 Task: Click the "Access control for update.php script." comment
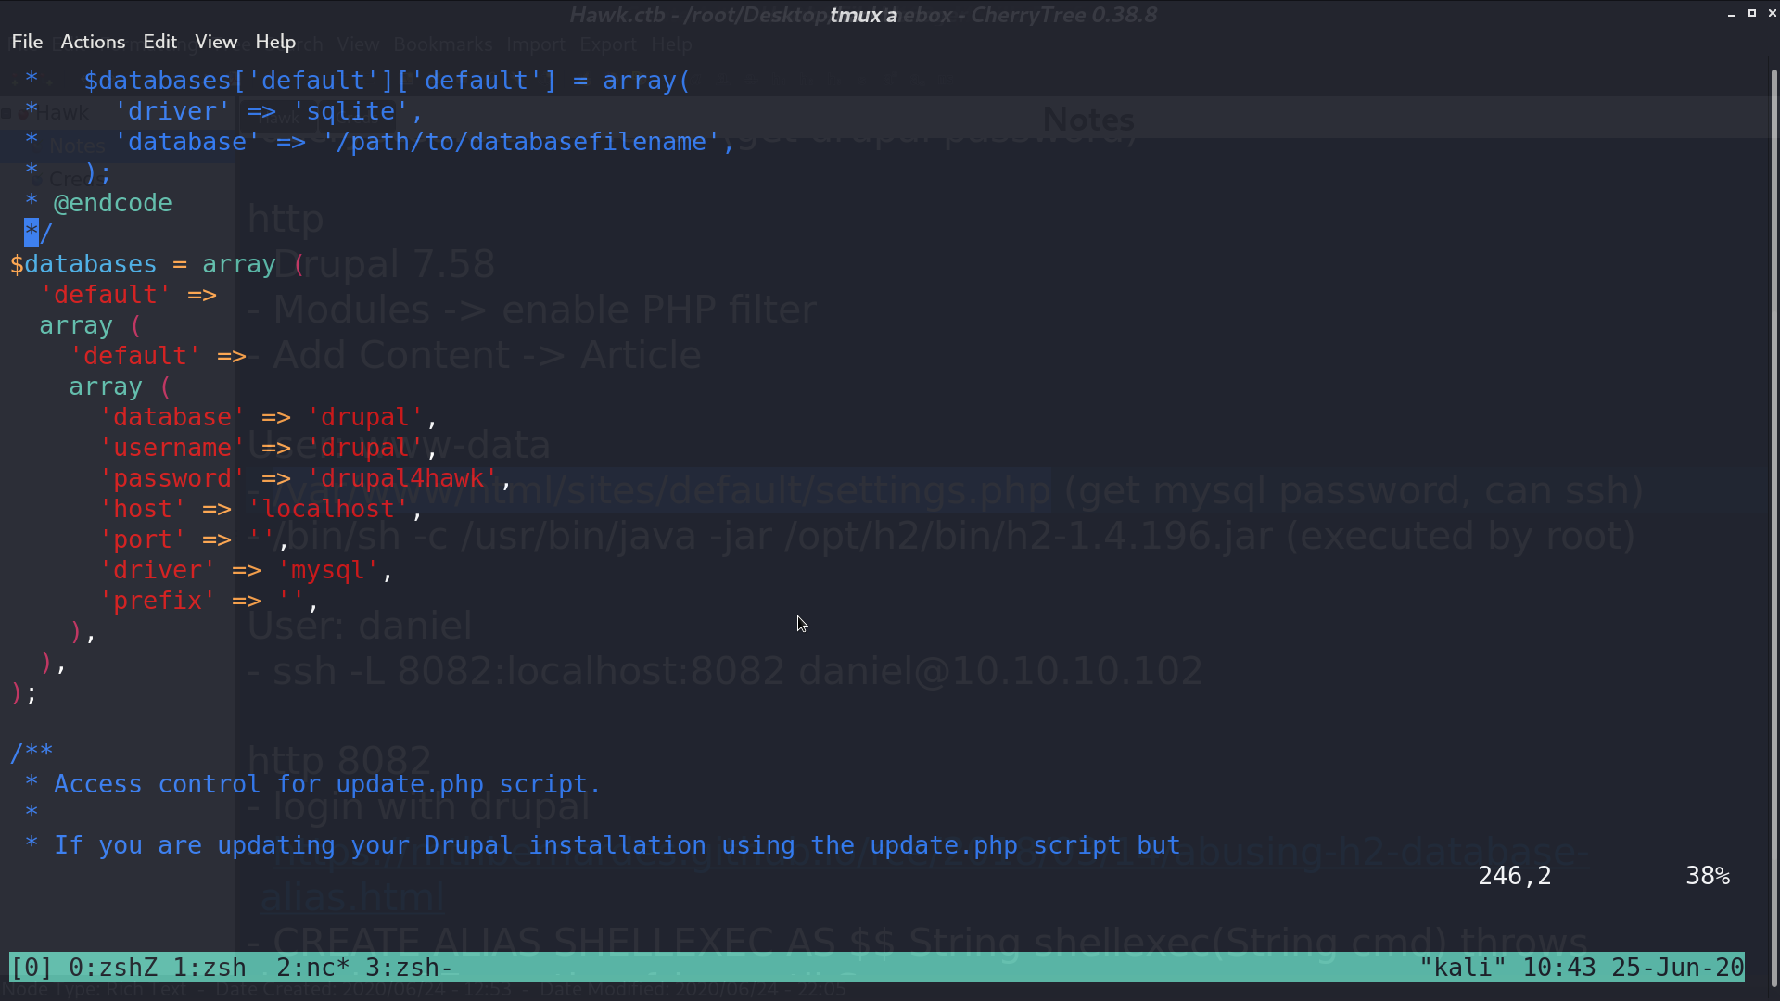(x=328, y=784)
